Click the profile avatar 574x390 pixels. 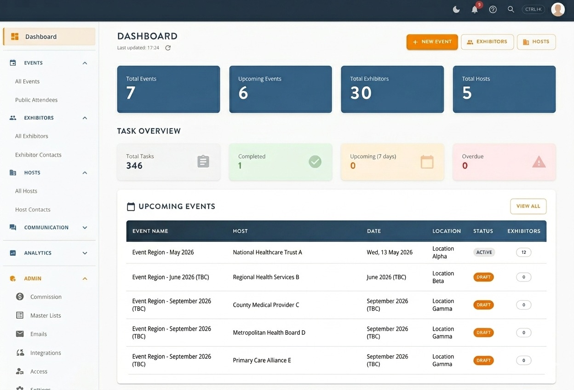557,9
